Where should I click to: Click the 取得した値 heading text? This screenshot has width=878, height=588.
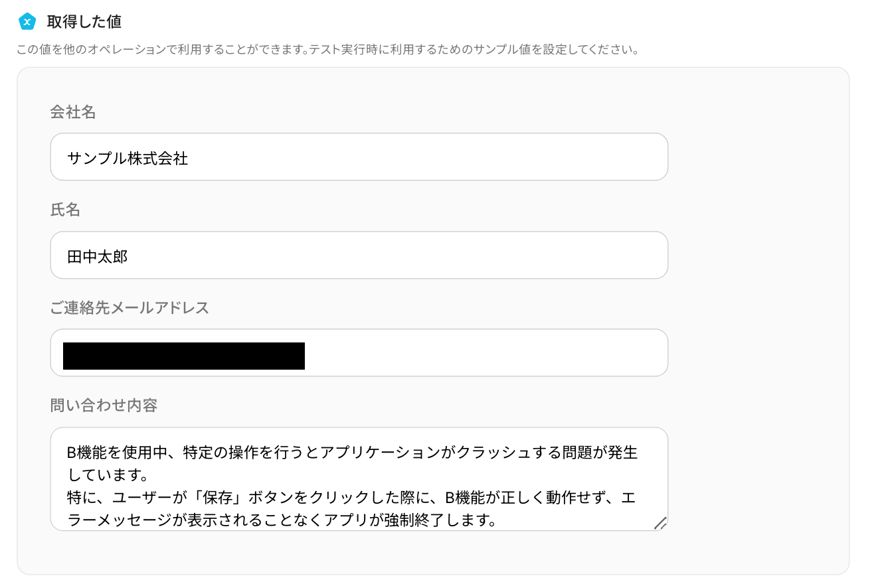pos(84,22)
